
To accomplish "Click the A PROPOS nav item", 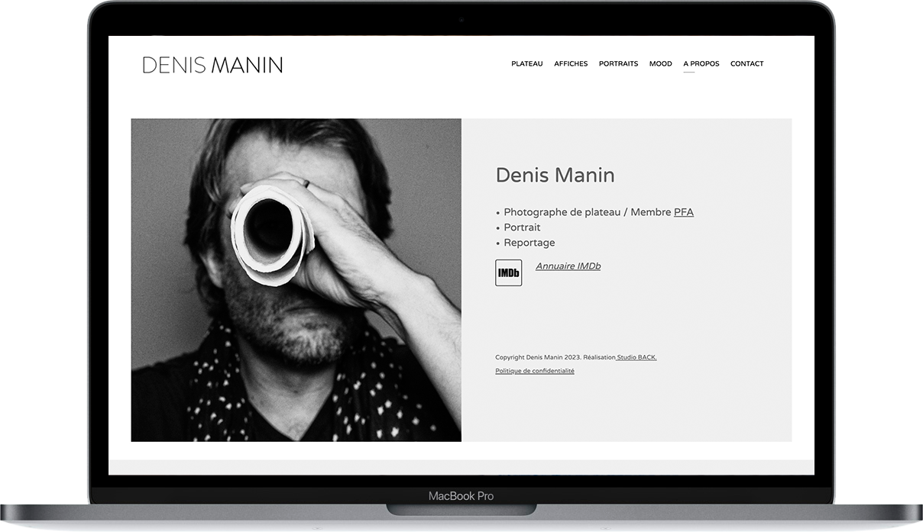I will [701, 63].
